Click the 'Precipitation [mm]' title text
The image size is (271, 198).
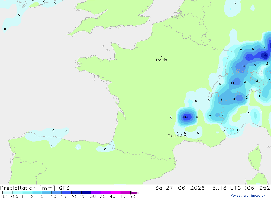pos(28,188)
